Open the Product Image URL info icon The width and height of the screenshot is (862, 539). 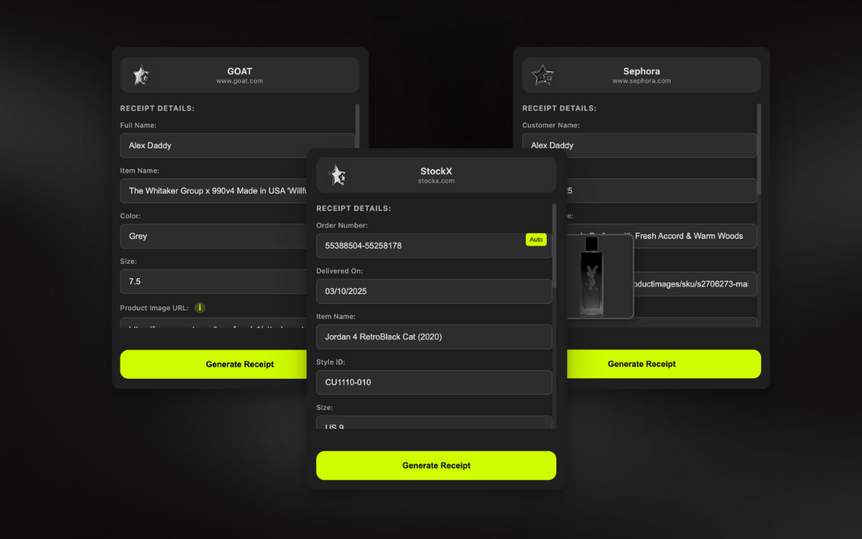pyautogui.click(x=199, y=307)
